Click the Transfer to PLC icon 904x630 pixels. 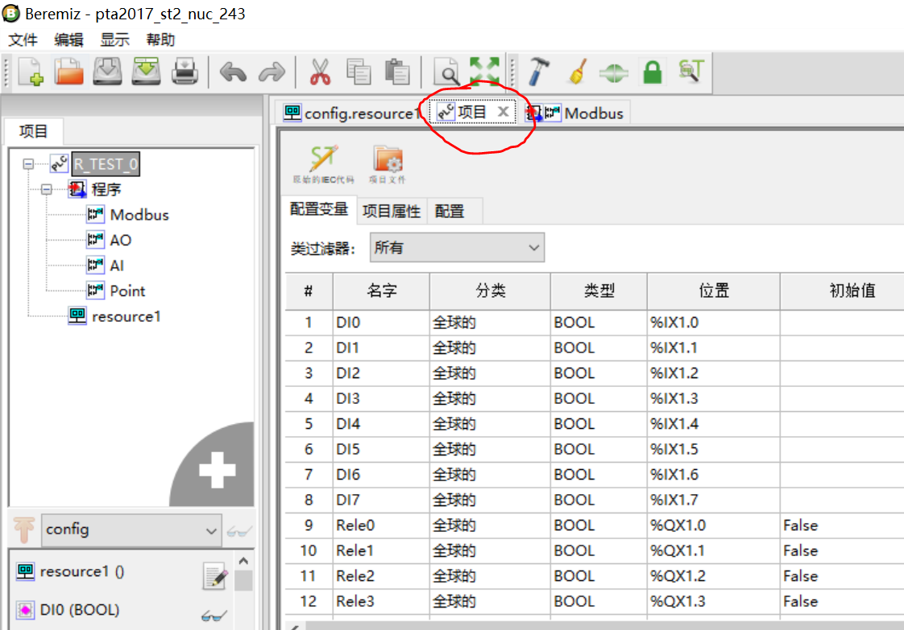coord(613,72)
